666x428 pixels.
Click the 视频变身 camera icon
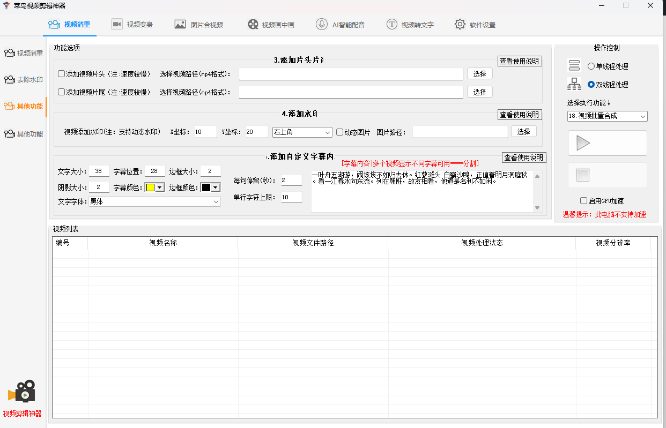(x=116, y=24)
